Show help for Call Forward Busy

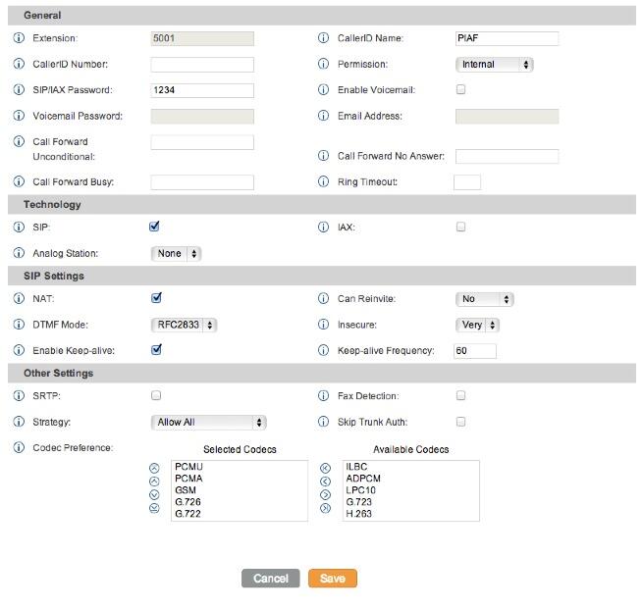click(x=19, y=181)
